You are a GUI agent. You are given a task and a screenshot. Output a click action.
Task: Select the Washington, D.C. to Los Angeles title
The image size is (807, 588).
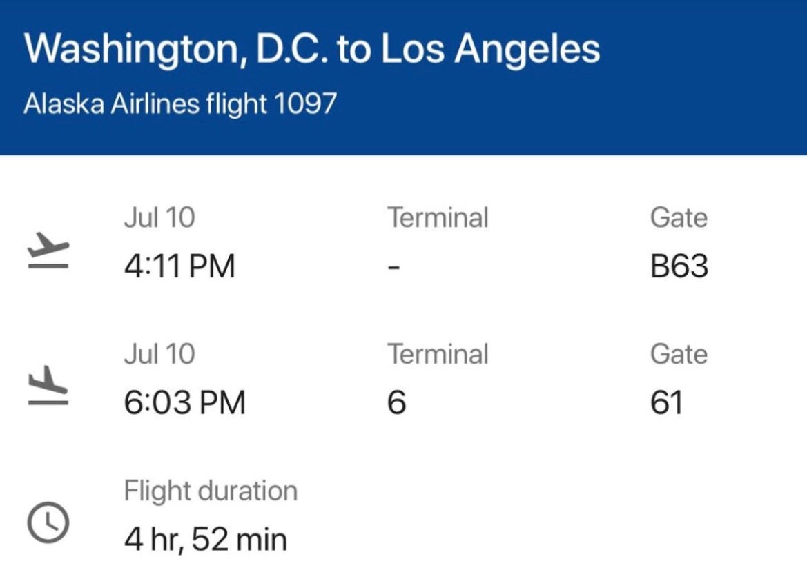pyautogui.click(x=312, y=50)
